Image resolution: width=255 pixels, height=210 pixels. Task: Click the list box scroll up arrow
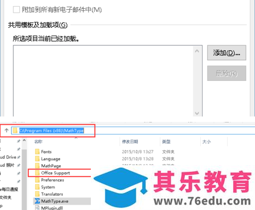coord(197,51)
